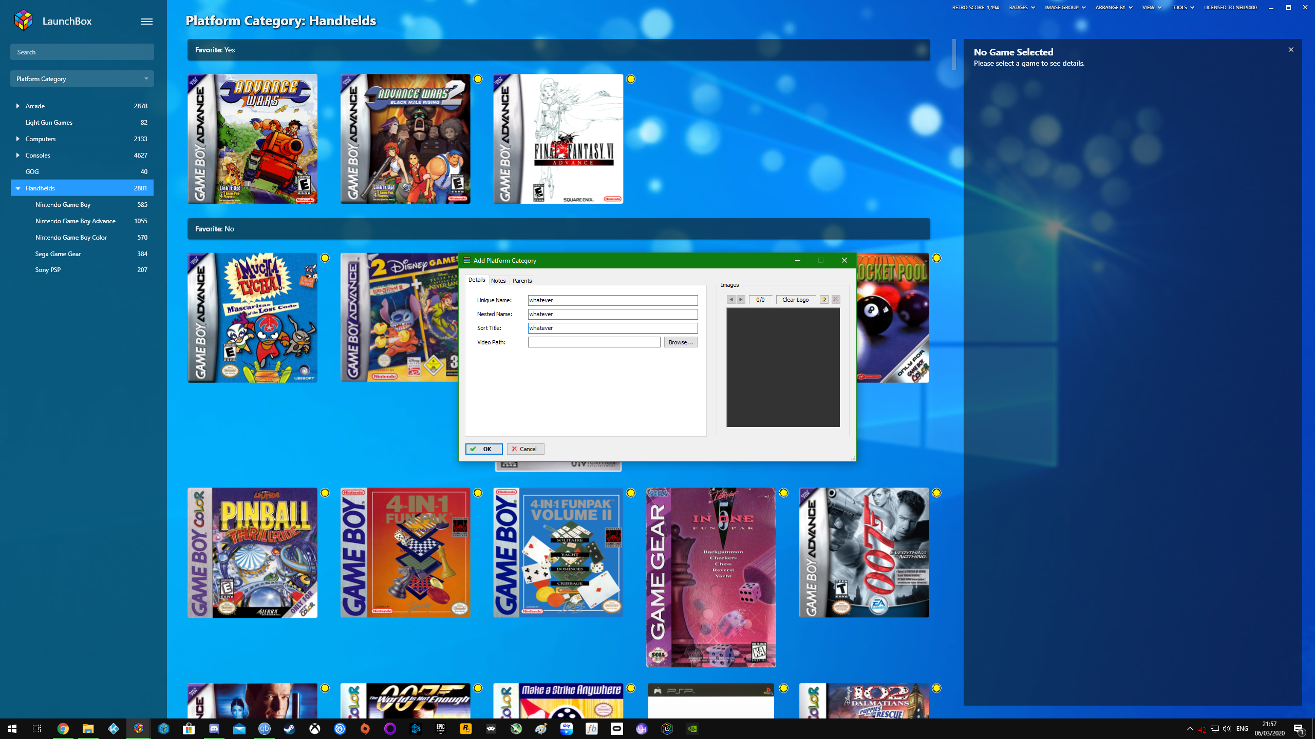Toggle favorite star on Pocket Pool
This screenshot has width=1315, height=739.
pos(937,258)
